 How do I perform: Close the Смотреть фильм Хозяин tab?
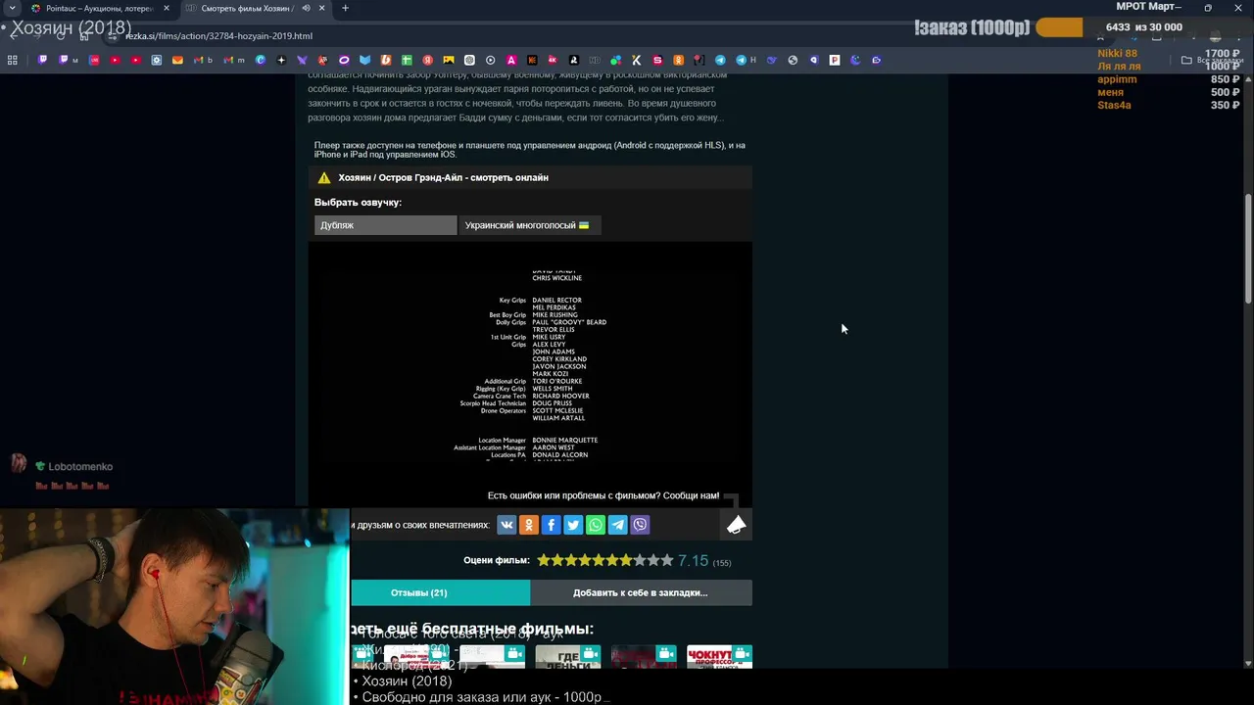(x=321, y=8)
